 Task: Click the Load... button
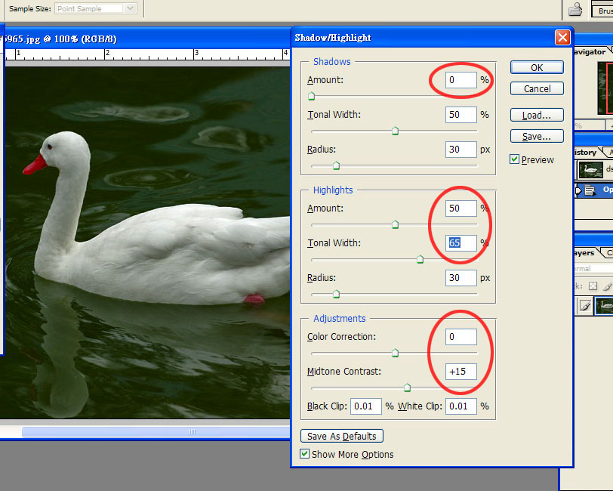pyautogui.click(x=537, y=116)
